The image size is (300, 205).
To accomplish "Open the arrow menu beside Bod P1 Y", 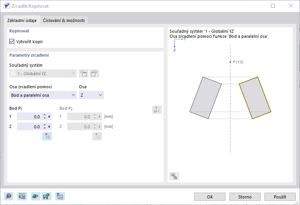I will (x=49, y=116).
